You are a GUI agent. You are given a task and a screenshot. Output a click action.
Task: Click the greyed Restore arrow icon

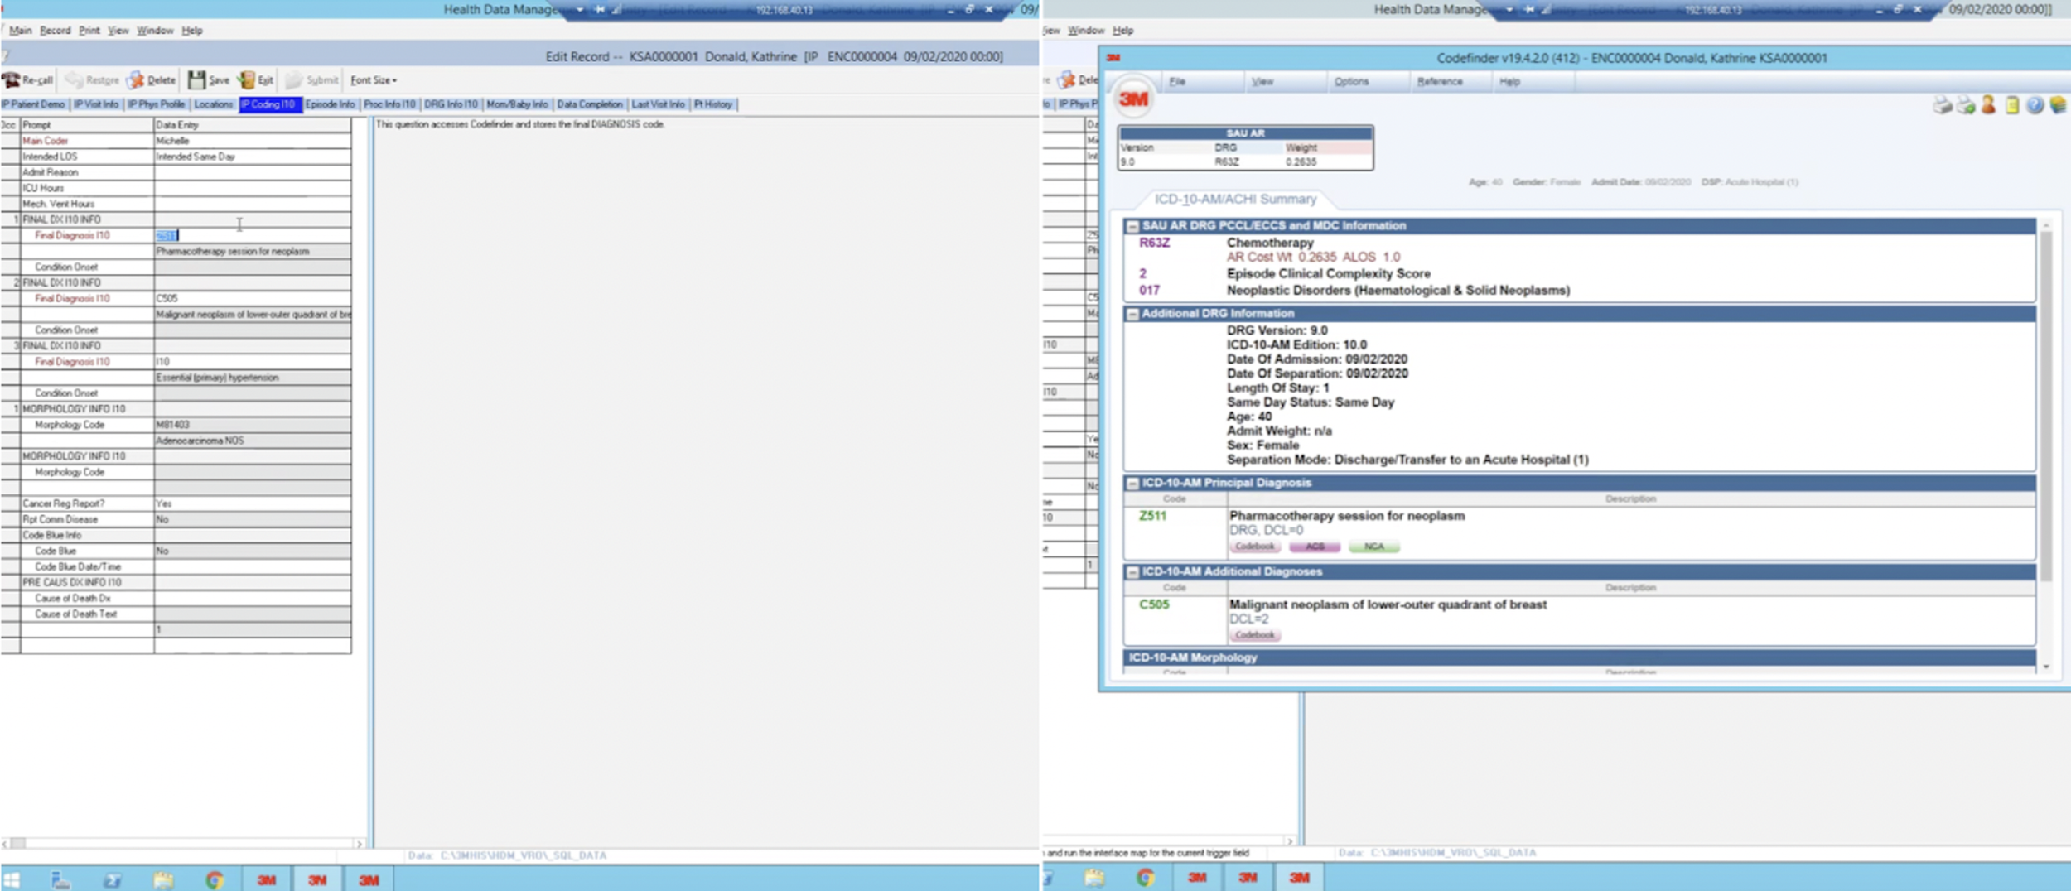coord(74,80)
